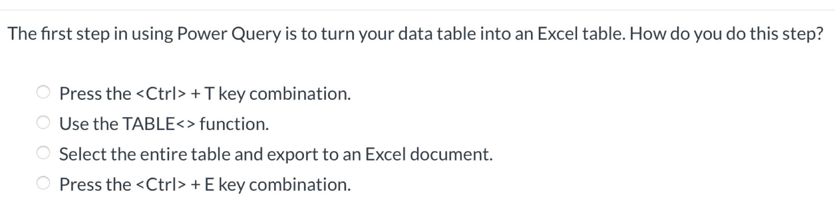Screen dimensions: 835x217
Task: Click the 'Press the <Ctrl> + T key combination' label
Action: tap(205, 94)
